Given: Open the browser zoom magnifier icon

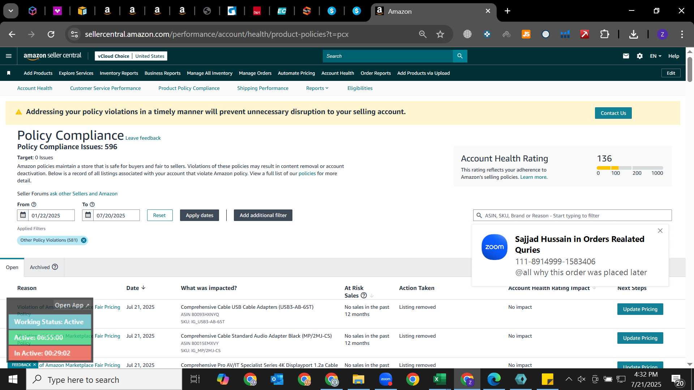Looking at the screenshot, I should pos(423,34).
